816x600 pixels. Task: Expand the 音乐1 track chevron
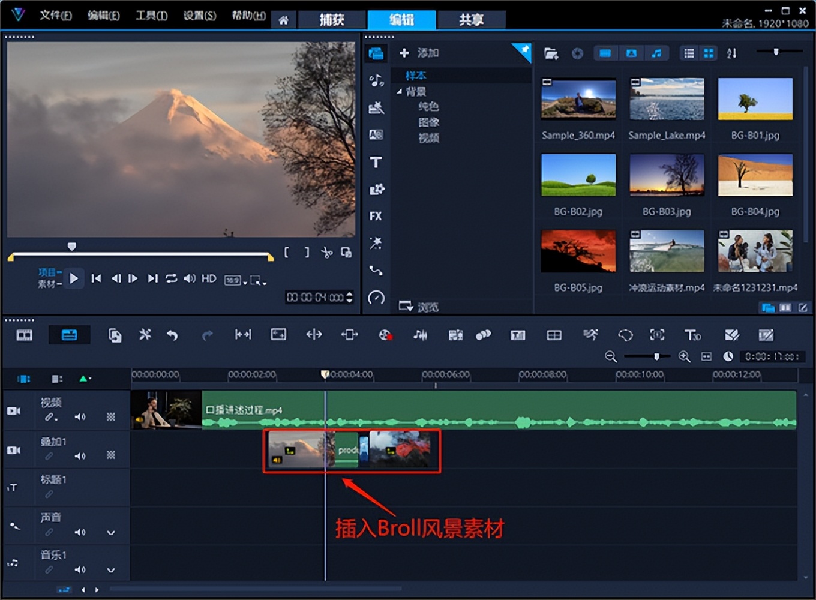point(111,569)
